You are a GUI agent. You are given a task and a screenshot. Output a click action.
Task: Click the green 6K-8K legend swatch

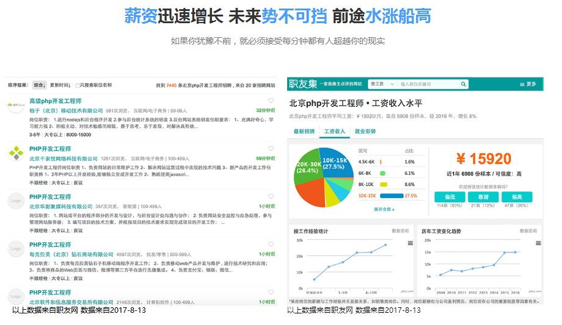[382, 173]
